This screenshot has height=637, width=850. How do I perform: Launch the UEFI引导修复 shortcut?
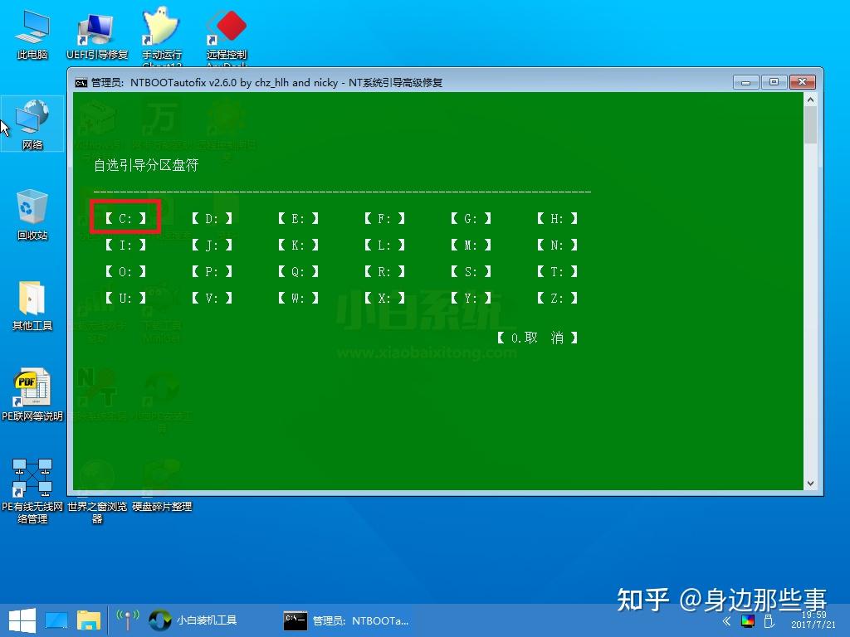(x=97, y=33)
